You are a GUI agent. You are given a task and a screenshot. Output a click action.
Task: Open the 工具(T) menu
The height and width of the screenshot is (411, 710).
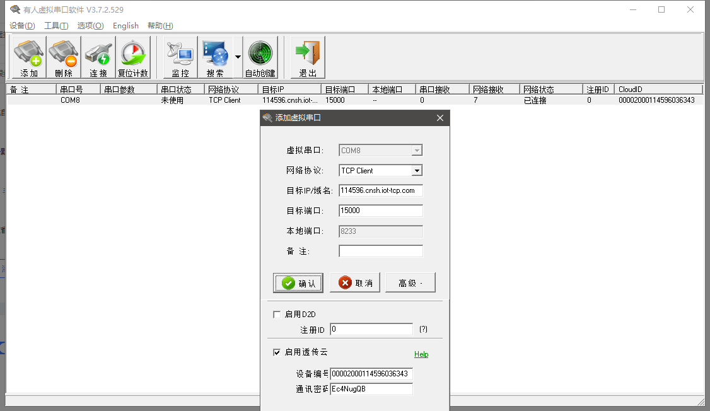[x=56, y=26]
